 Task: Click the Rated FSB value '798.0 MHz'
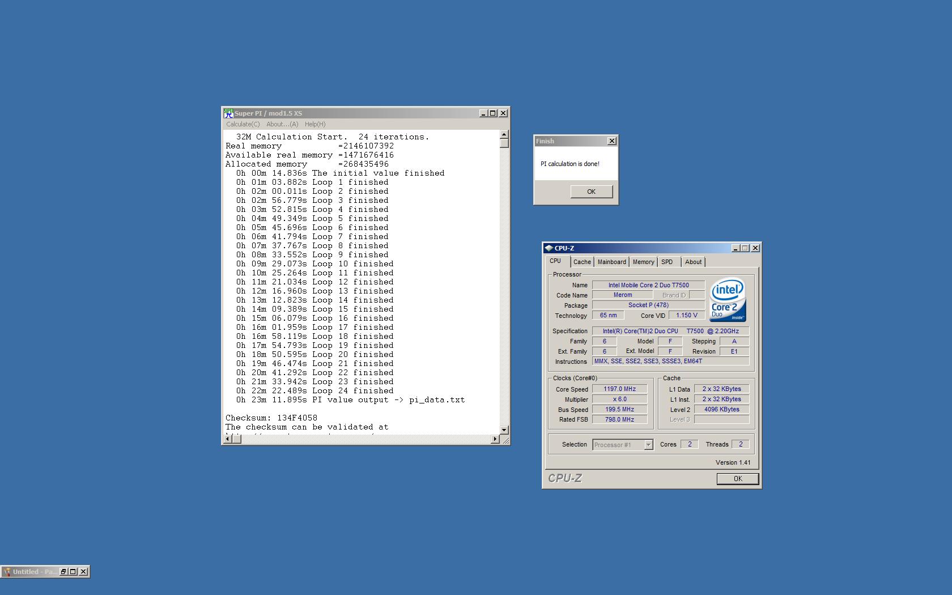619,419
